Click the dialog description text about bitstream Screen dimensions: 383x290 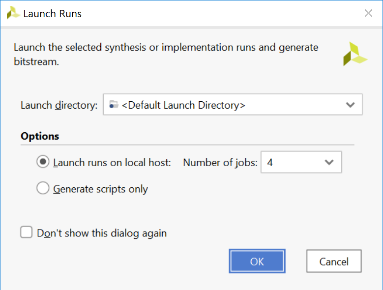coord(166,55)
